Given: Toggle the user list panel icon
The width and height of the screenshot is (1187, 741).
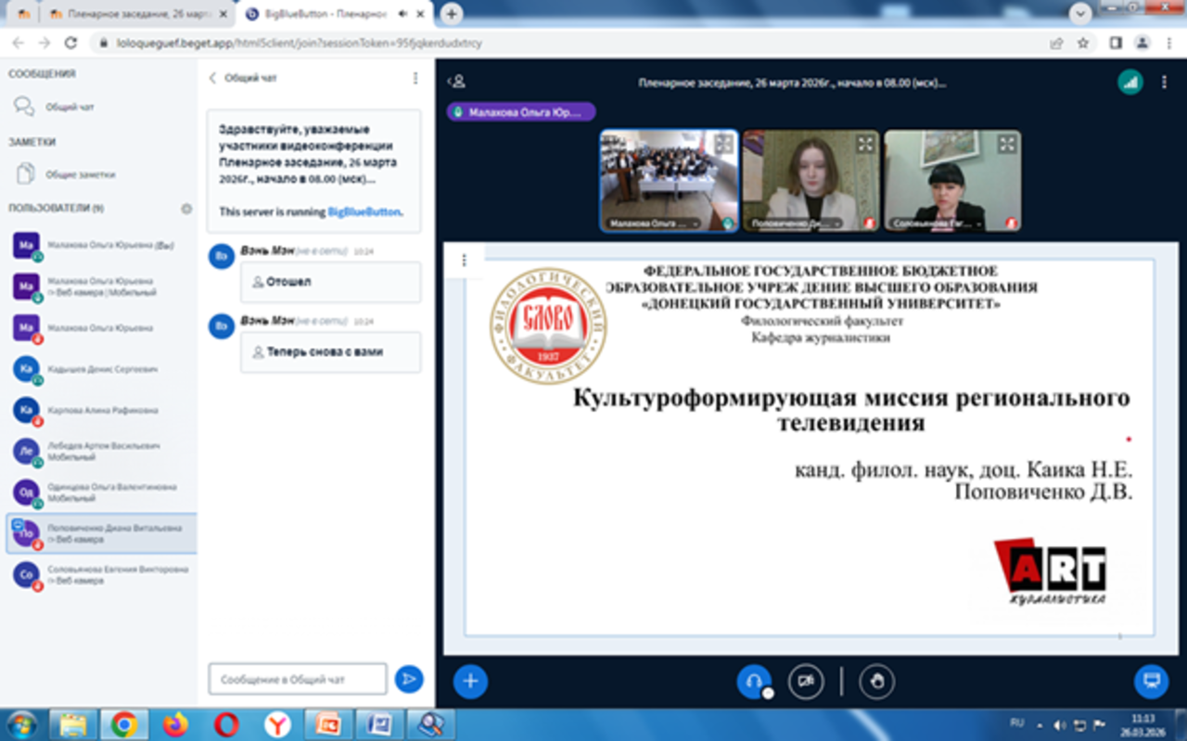Looking at the screenshot, I should pos(456,82).
